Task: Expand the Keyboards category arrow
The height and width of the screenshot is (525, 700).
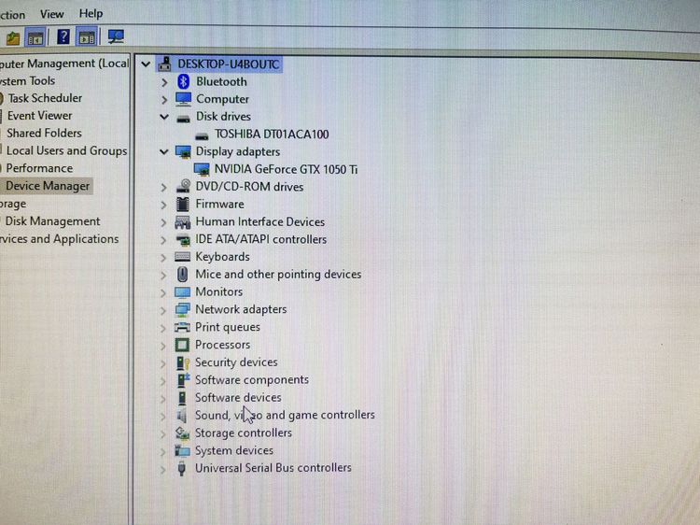Action: [x=163, y=257]
